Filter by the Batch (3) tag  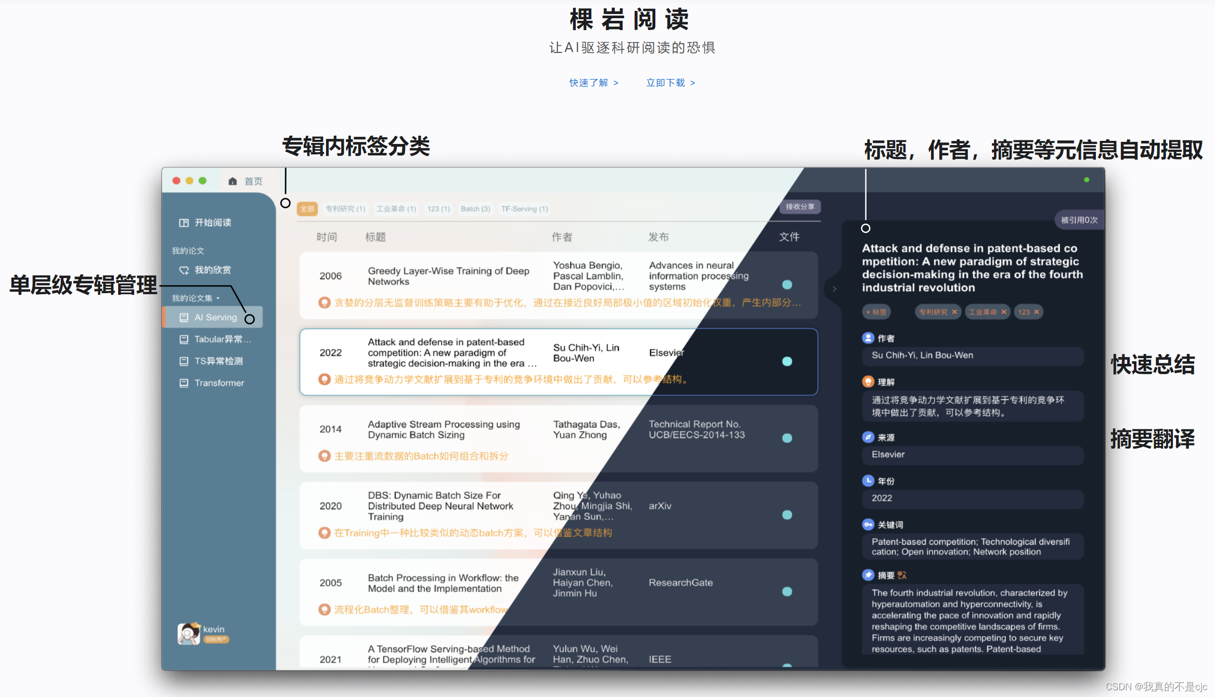pyautogui.click(x=475, y=209)
